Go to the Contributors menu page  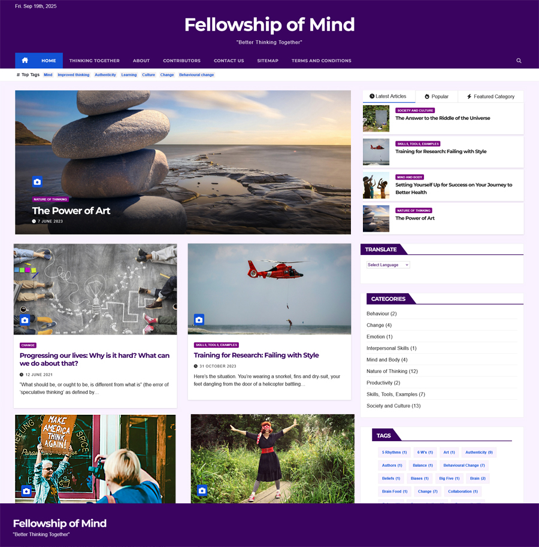(x=181, y=60)
